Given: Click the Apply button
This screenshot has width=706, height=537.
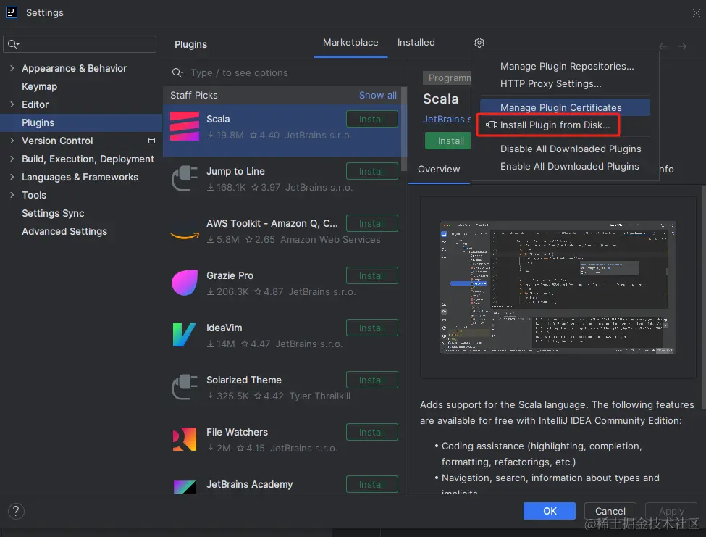Looking at the screenshot, I should click(671, 511).
